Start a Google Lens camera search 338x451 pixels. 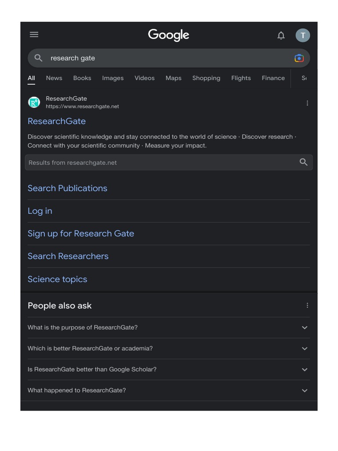point(299,58)
